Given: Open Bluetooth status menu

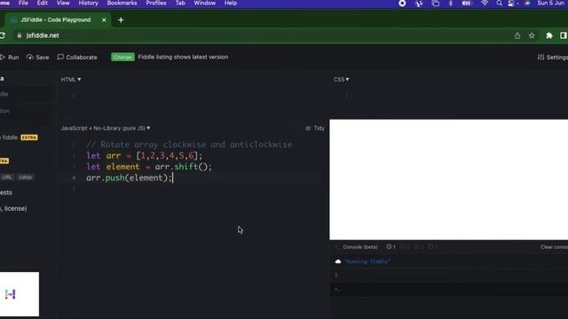Looking at the screenshot, I should 451,4.
